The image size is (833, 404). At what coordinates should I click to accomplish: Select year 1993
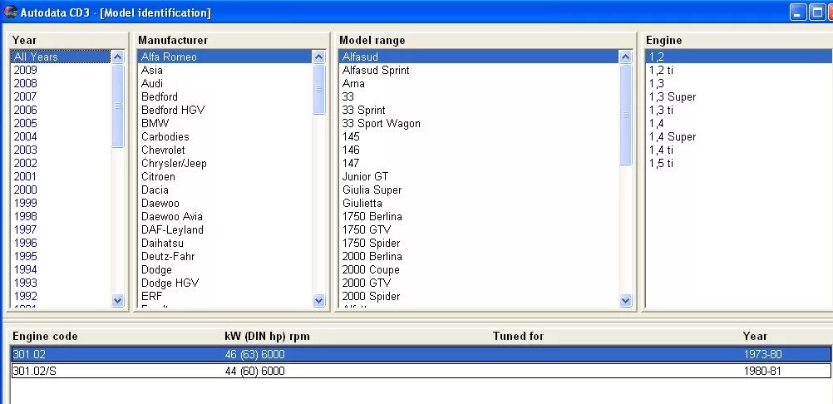coord(26,283)
